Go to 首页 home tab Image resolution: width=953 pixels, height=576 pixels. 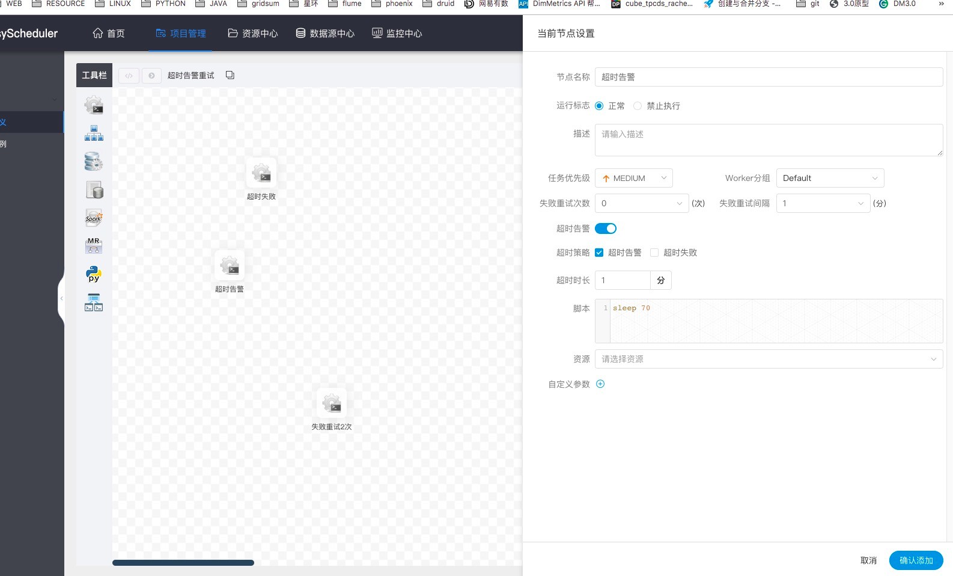coord(109,33)
